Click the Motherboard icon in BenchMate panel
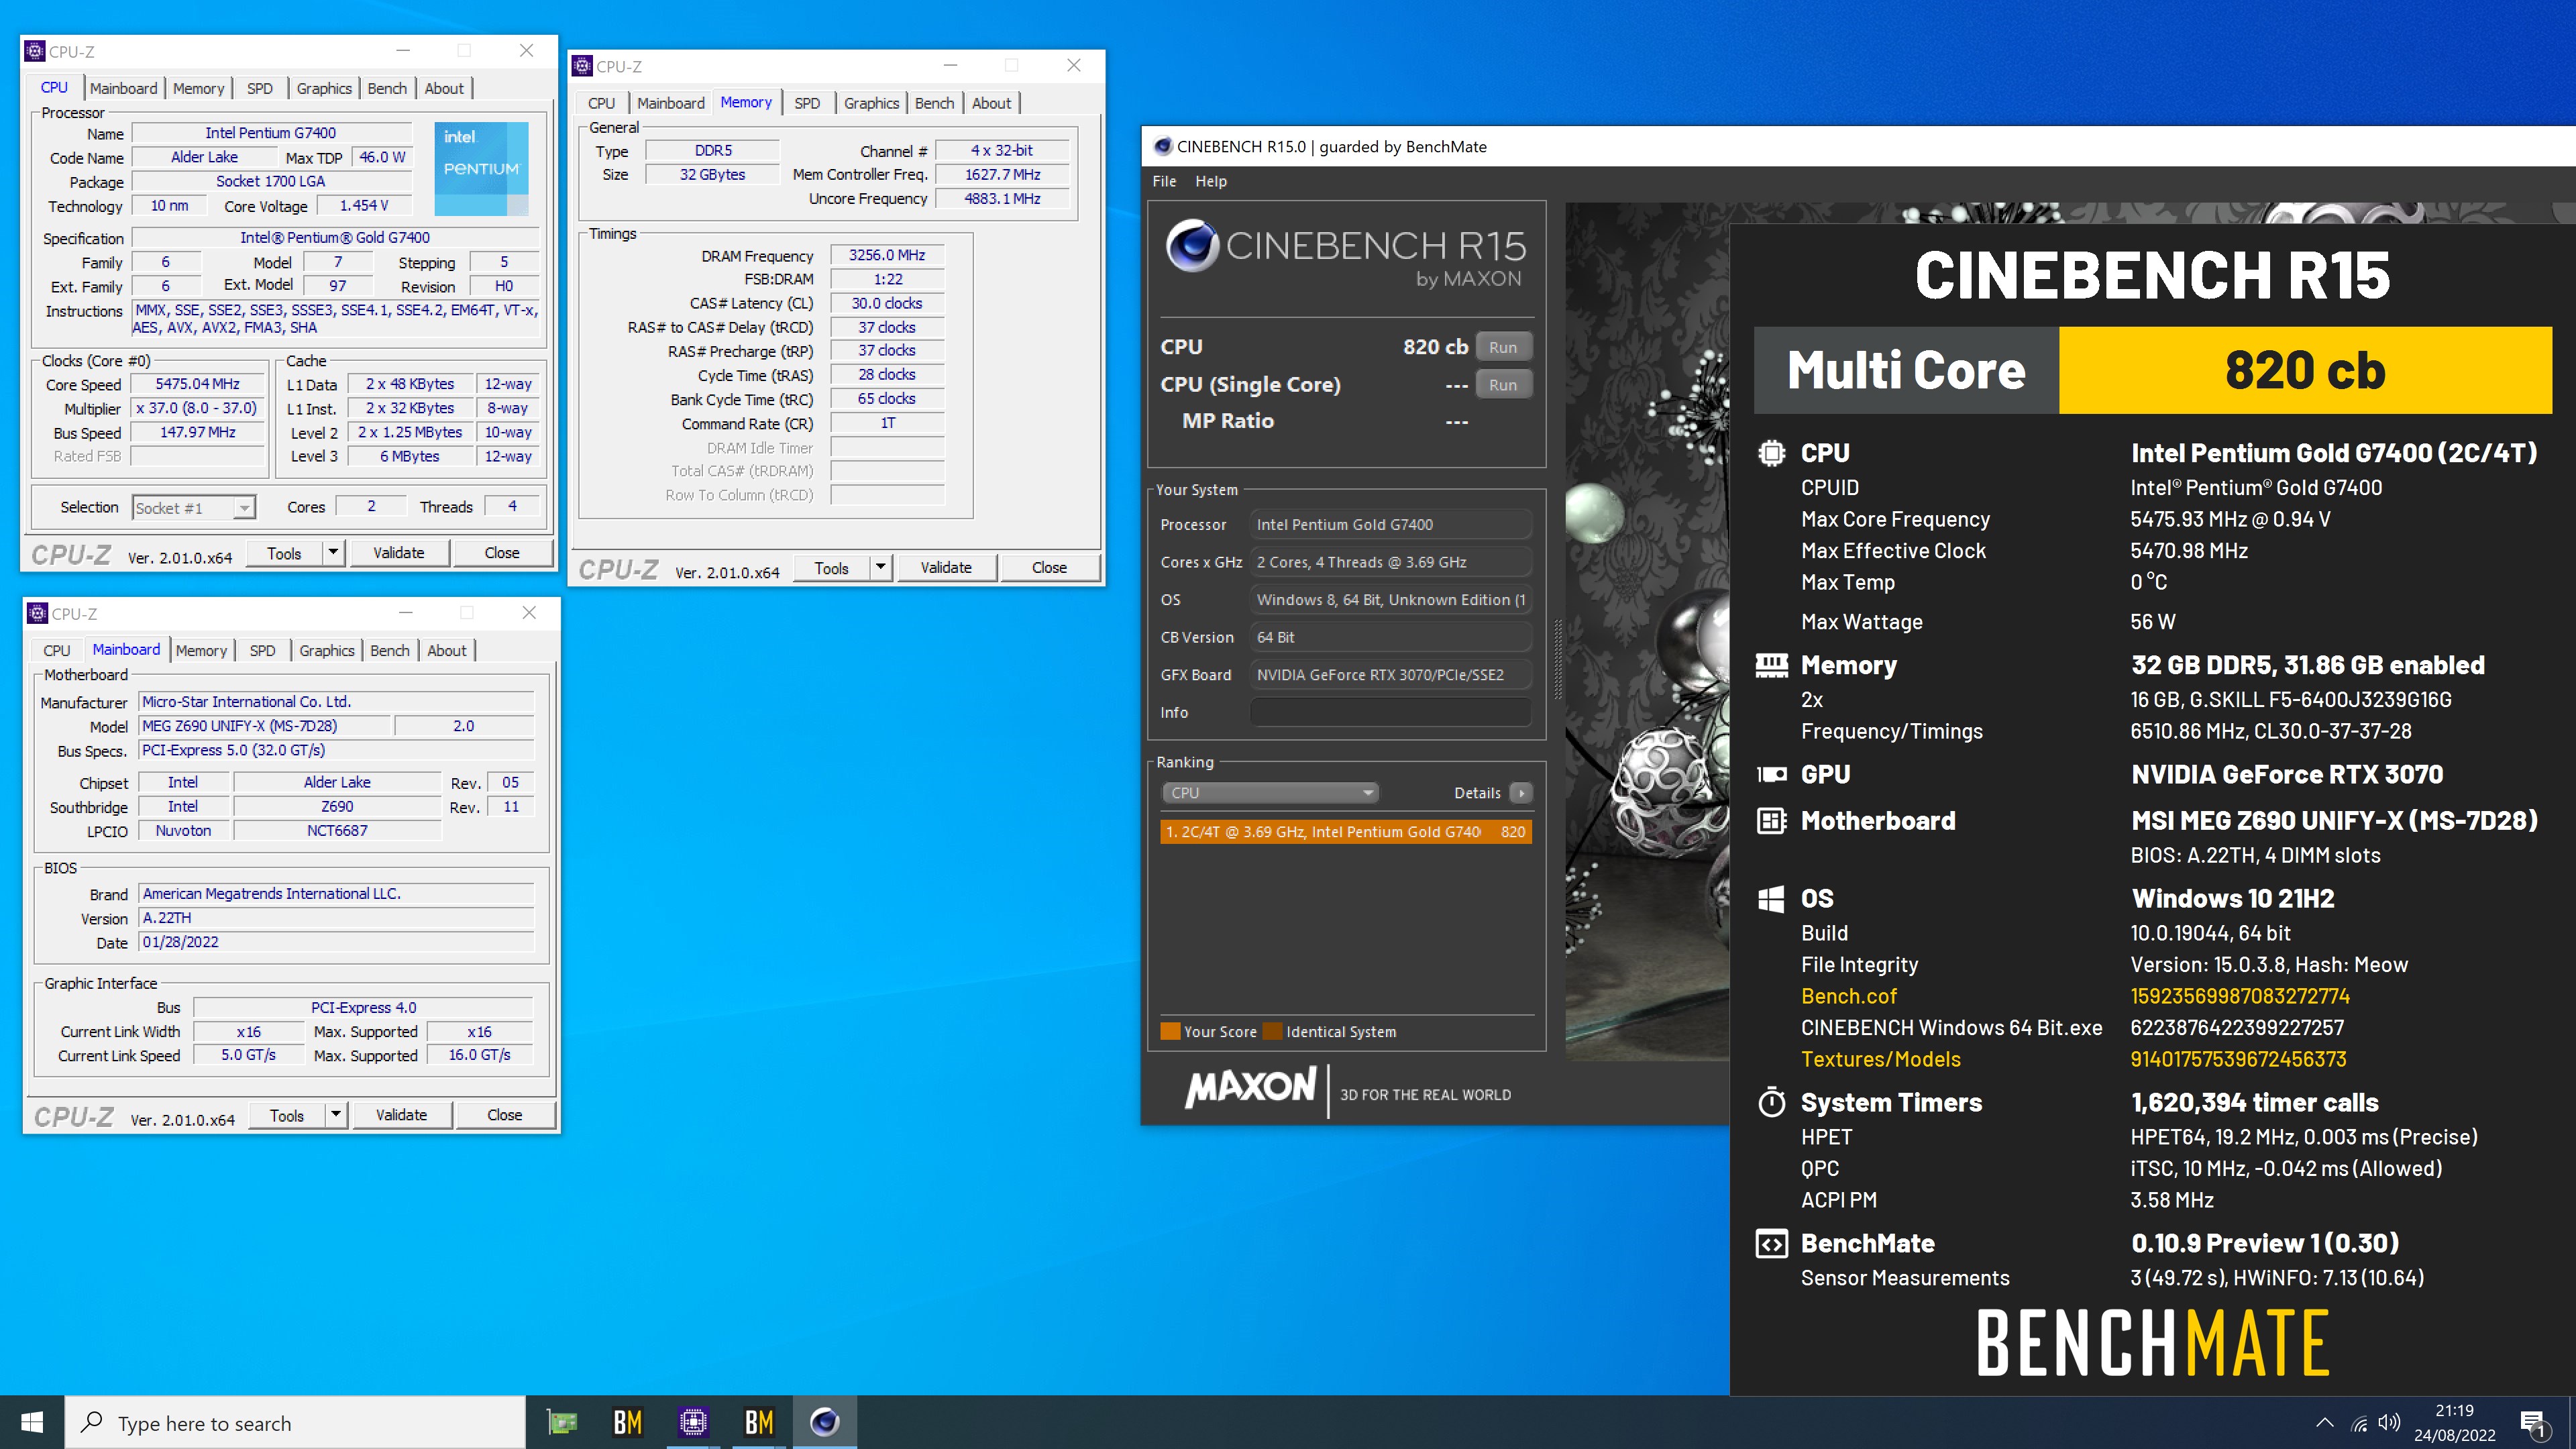This screenshot has height=1449, width=2576. (1771, 821)
